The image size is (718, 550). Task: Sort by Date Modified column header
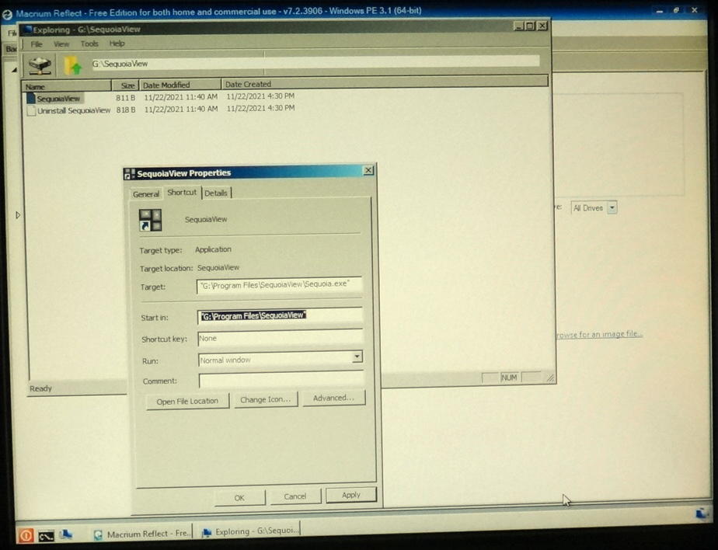(x=180, y=85)
